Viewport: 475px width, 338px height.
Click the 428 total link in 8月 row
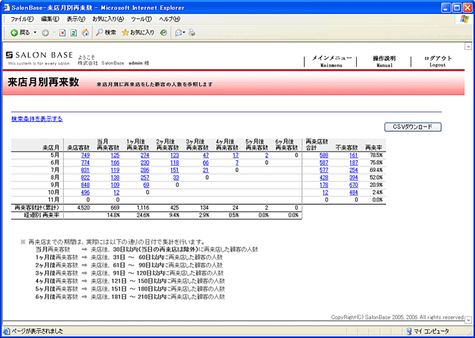coord(324,178)
